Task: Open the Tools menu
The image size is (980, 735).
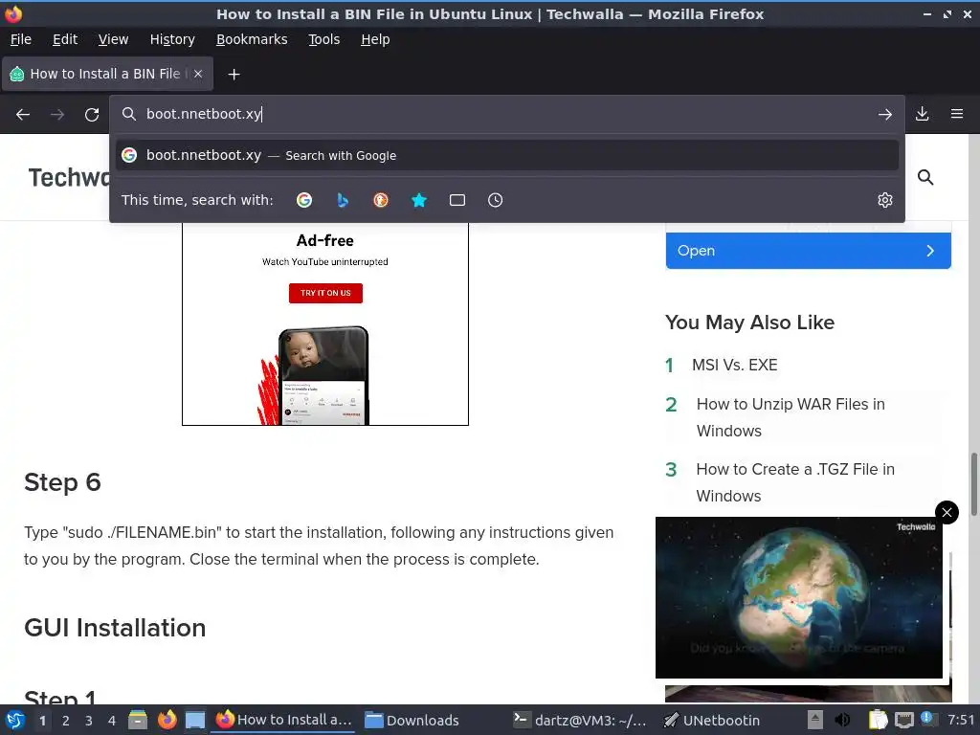Action: coord(323,39)
